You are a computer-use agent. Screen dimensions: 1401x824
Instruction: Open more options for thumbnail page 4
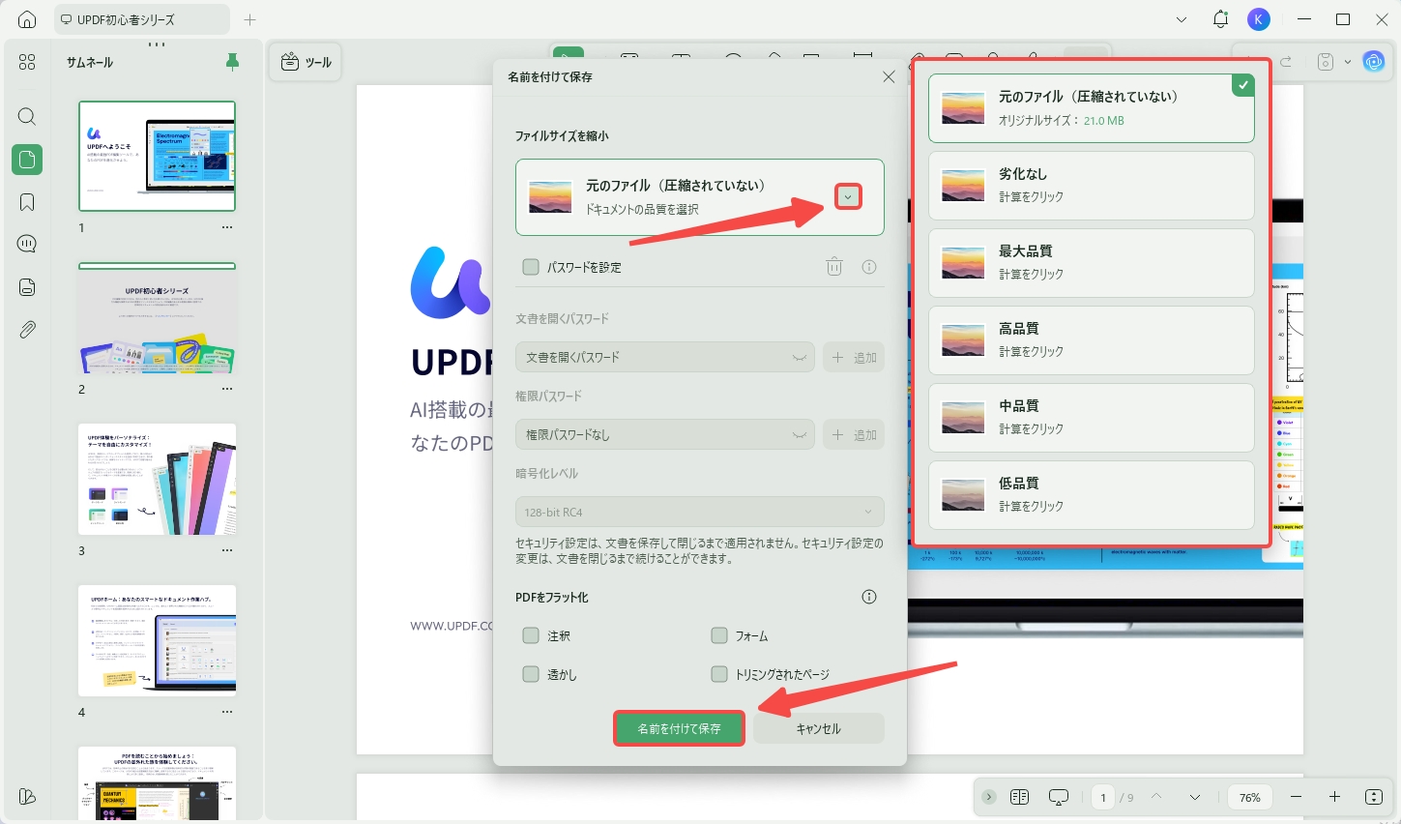tap(227, 712)
